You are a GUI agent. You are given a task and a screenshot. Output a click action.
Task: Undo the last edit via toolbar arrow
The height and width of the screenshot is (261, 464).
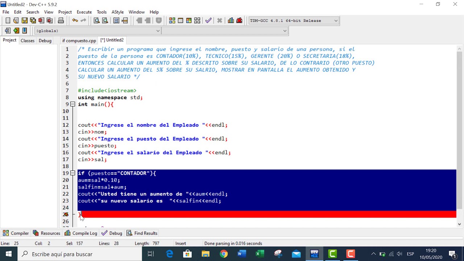75,21
